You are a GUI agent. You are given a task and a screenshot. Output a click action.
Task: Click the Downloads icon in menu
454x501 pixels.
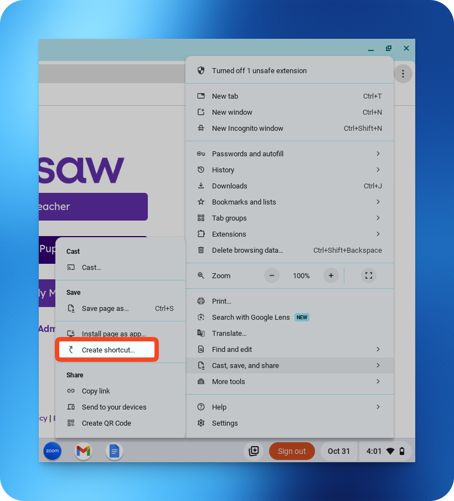[202, 186]
